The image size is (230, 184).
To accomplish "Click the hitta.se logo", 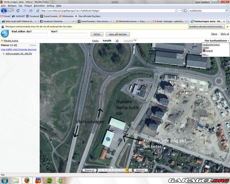I will [5, 33].
